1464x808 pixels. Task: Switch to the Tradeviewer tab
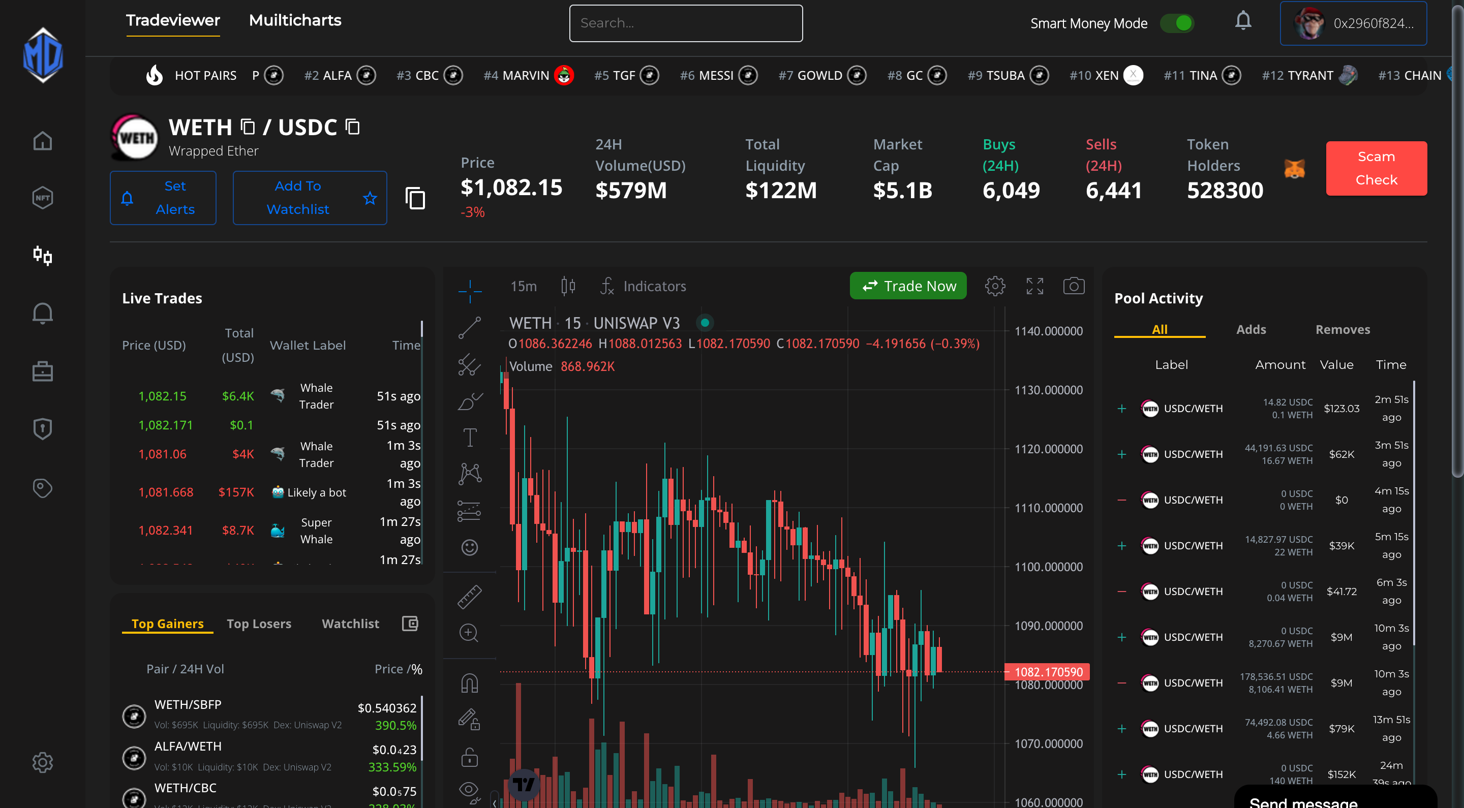click(x=173, y=20)
